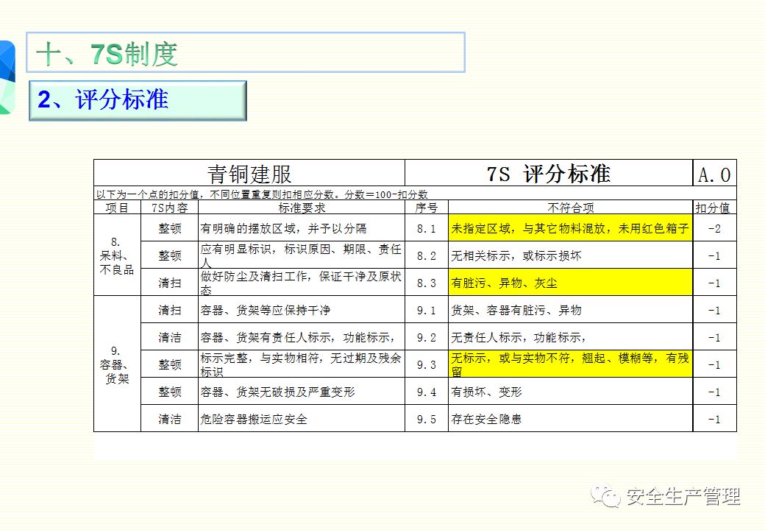Click deduction value "-1" for row 9.2

714,338
